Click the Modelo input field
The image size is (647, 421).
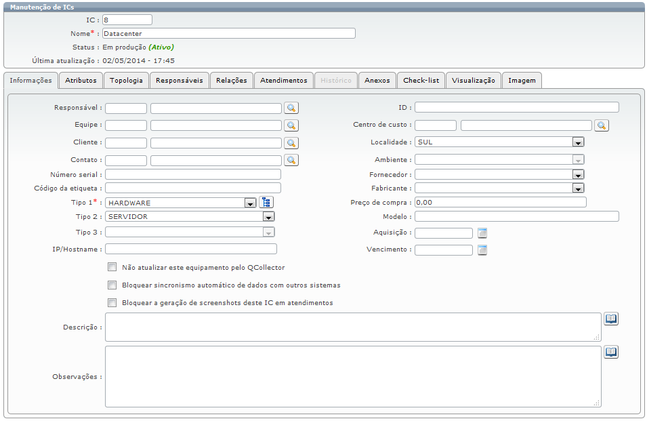pos(517,216)
